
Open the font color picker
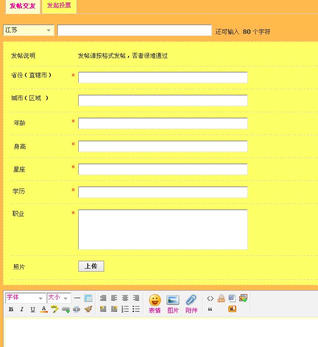(x=44, y=309)
